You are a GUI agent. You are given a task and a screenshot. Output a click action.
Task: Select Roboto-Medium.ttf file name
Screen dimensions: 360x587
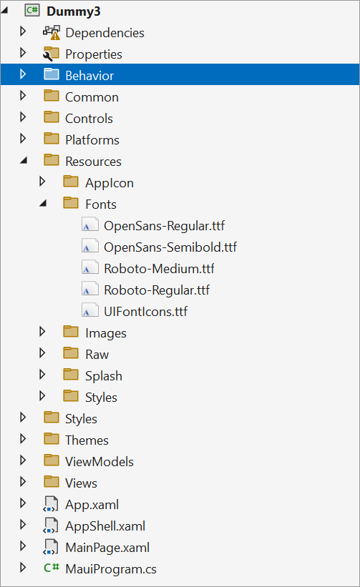159,268
